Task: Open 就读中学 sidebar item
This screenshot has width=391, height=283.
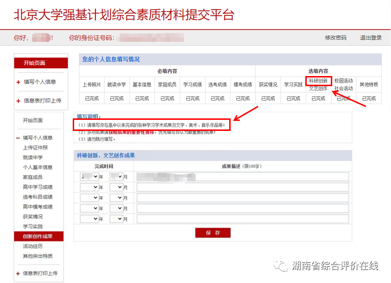Action: [x=33, y=157]
